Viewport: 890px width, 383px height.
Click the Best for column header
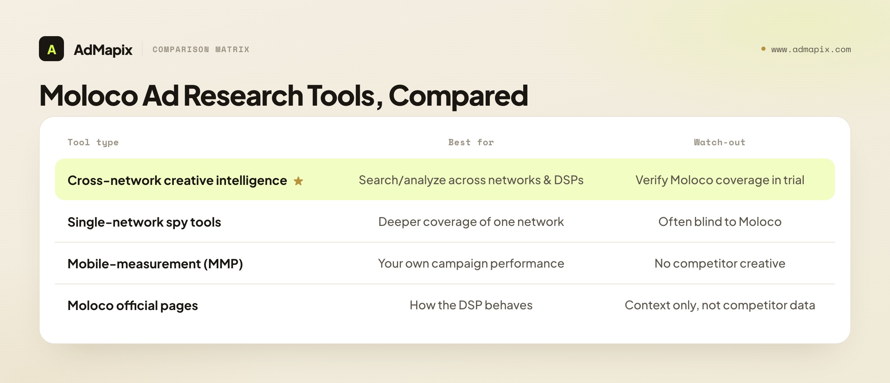[471, 142]
